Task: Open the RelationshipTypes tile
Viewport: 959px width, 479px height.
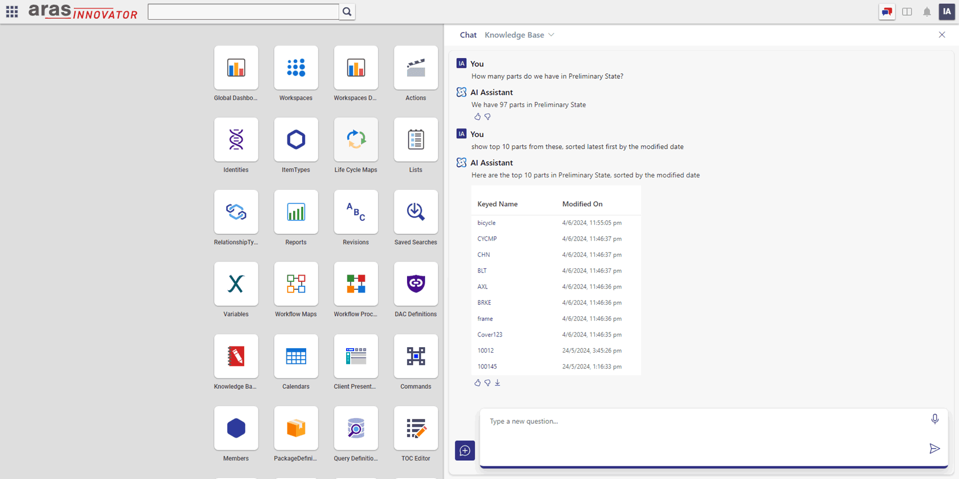Action: 236,212
